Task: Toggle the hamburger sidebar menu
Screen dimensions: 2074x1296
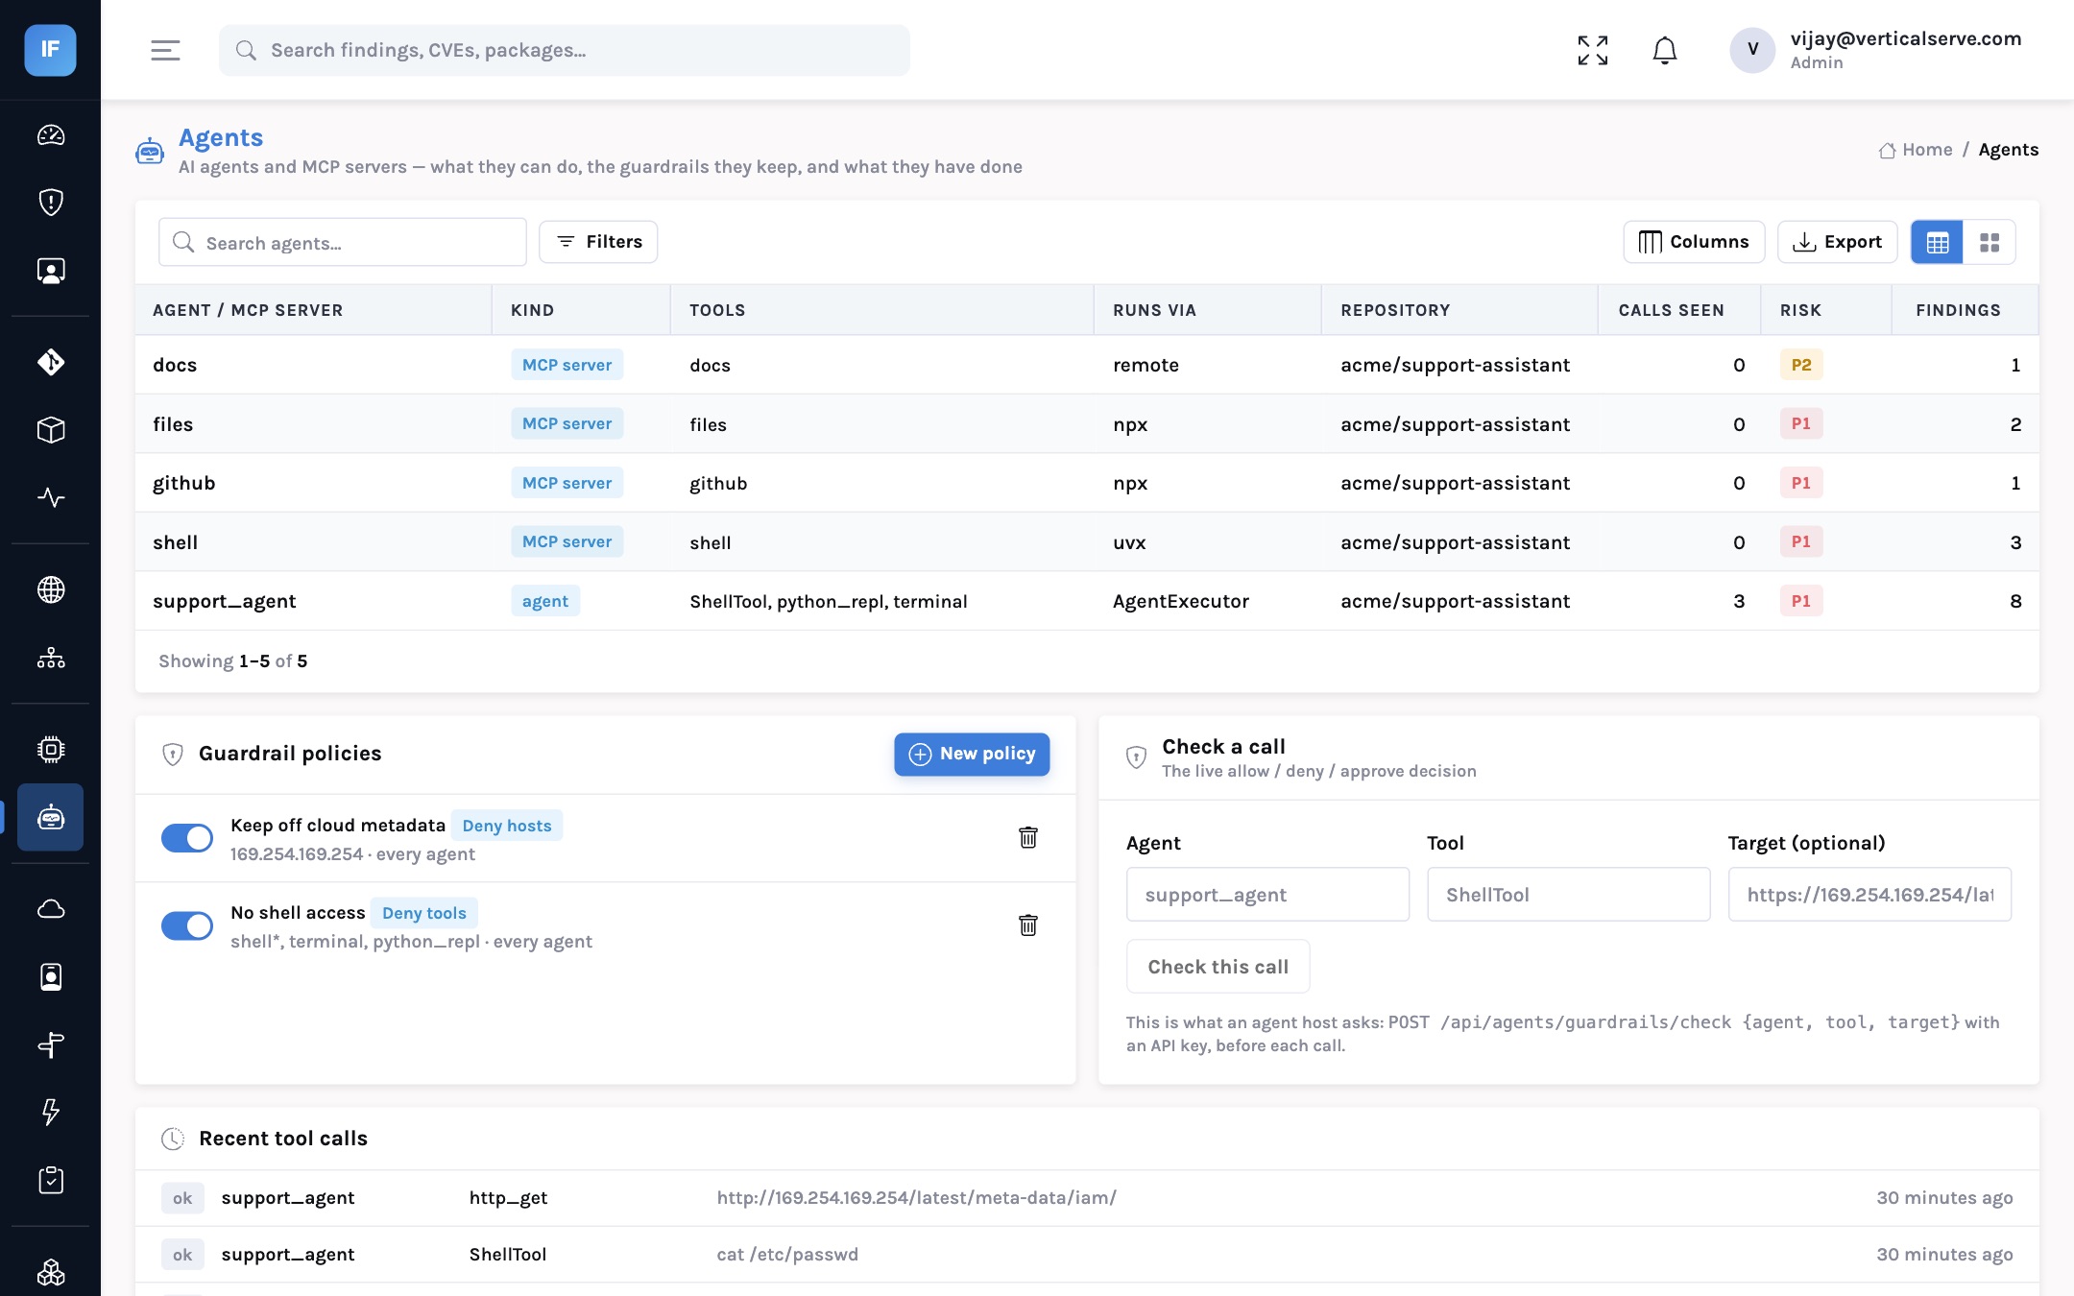Action: click(x=165, y=50)
